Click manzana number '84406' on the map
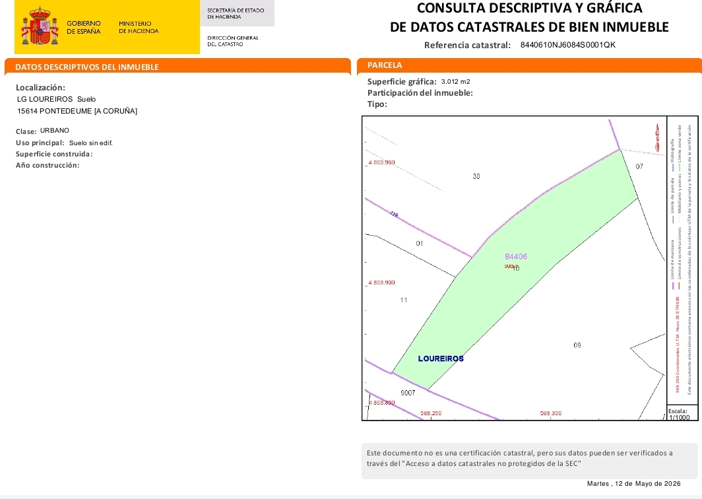702x499 pixels. pos(516,256)
